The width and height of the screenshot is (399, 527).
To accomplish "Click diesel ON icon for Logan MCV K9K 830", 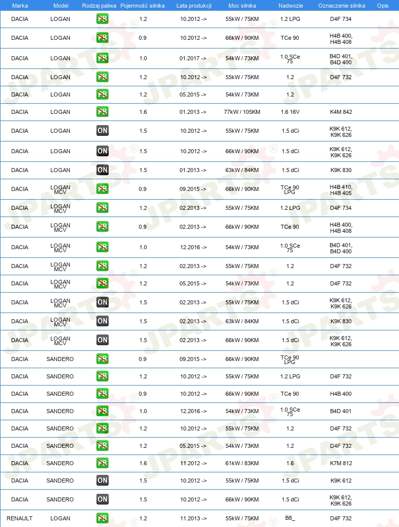I will pyautogui.click(x=103, y=321).
